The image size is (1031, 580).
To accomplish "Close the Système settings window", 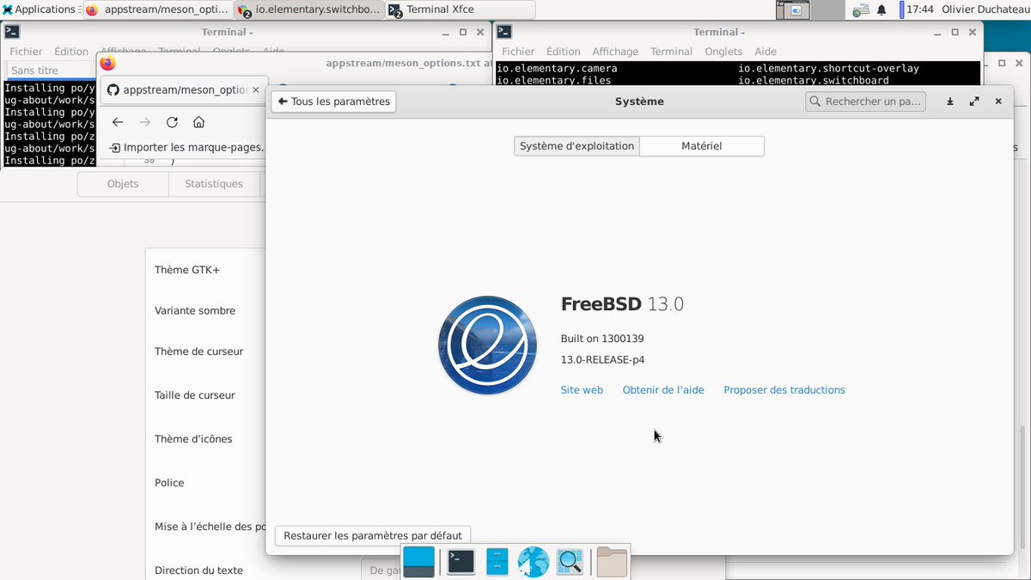I will click(x=998, y=101).
